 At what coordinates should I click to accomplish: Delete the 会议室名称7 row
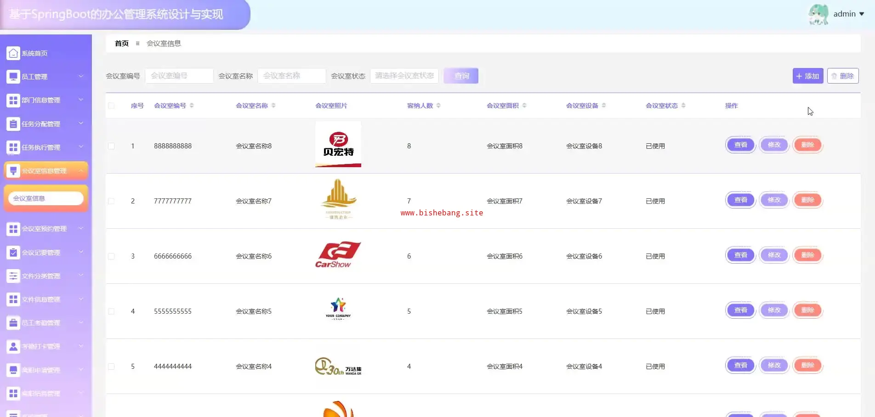(x=808, y=200)
